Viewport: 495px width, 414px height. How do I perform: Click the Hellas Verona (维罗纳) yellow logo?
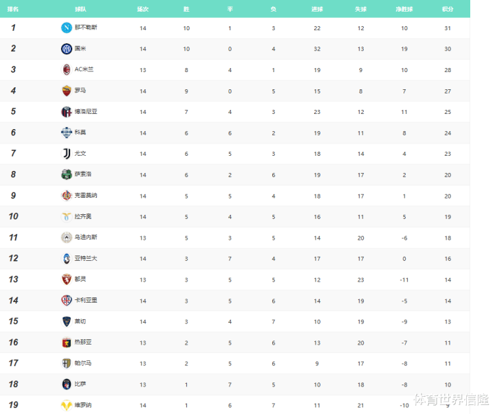[67, 405]
